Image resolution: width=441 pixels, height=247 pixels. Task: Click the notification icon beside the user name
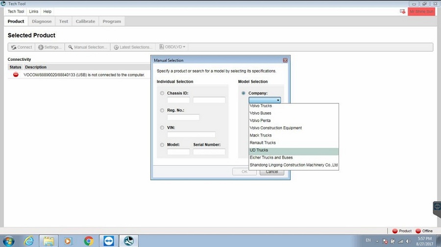pos(402,11)
